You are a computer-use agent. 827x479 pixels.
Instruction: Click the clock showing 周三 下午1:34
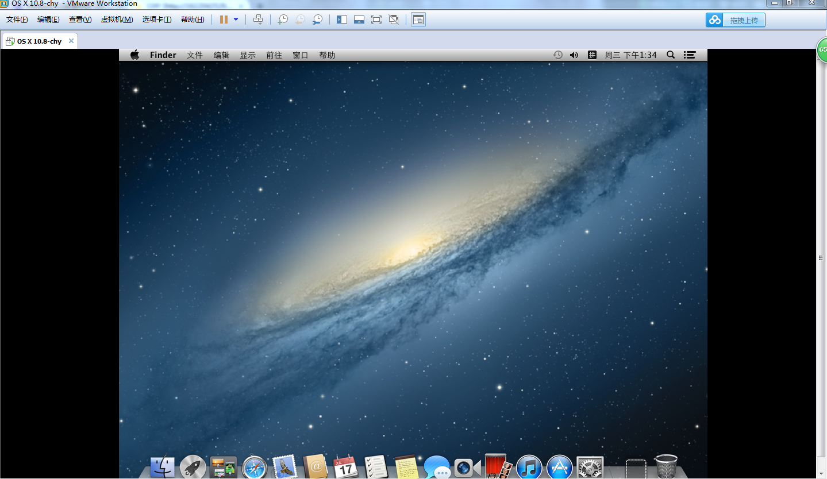pos(630,55)
